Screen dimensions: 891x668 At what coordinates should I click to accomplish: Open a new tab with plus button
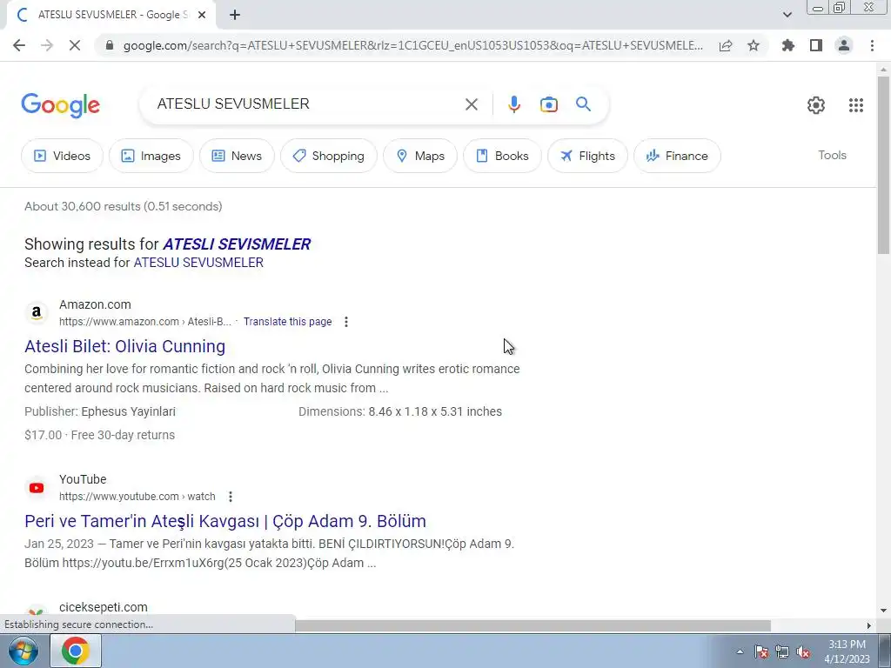point(235,15)
